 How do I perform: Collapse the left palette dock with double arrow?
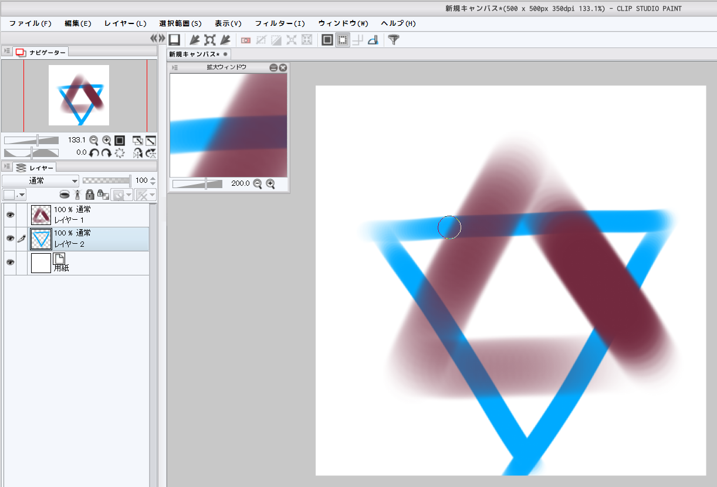pos(154,38)
